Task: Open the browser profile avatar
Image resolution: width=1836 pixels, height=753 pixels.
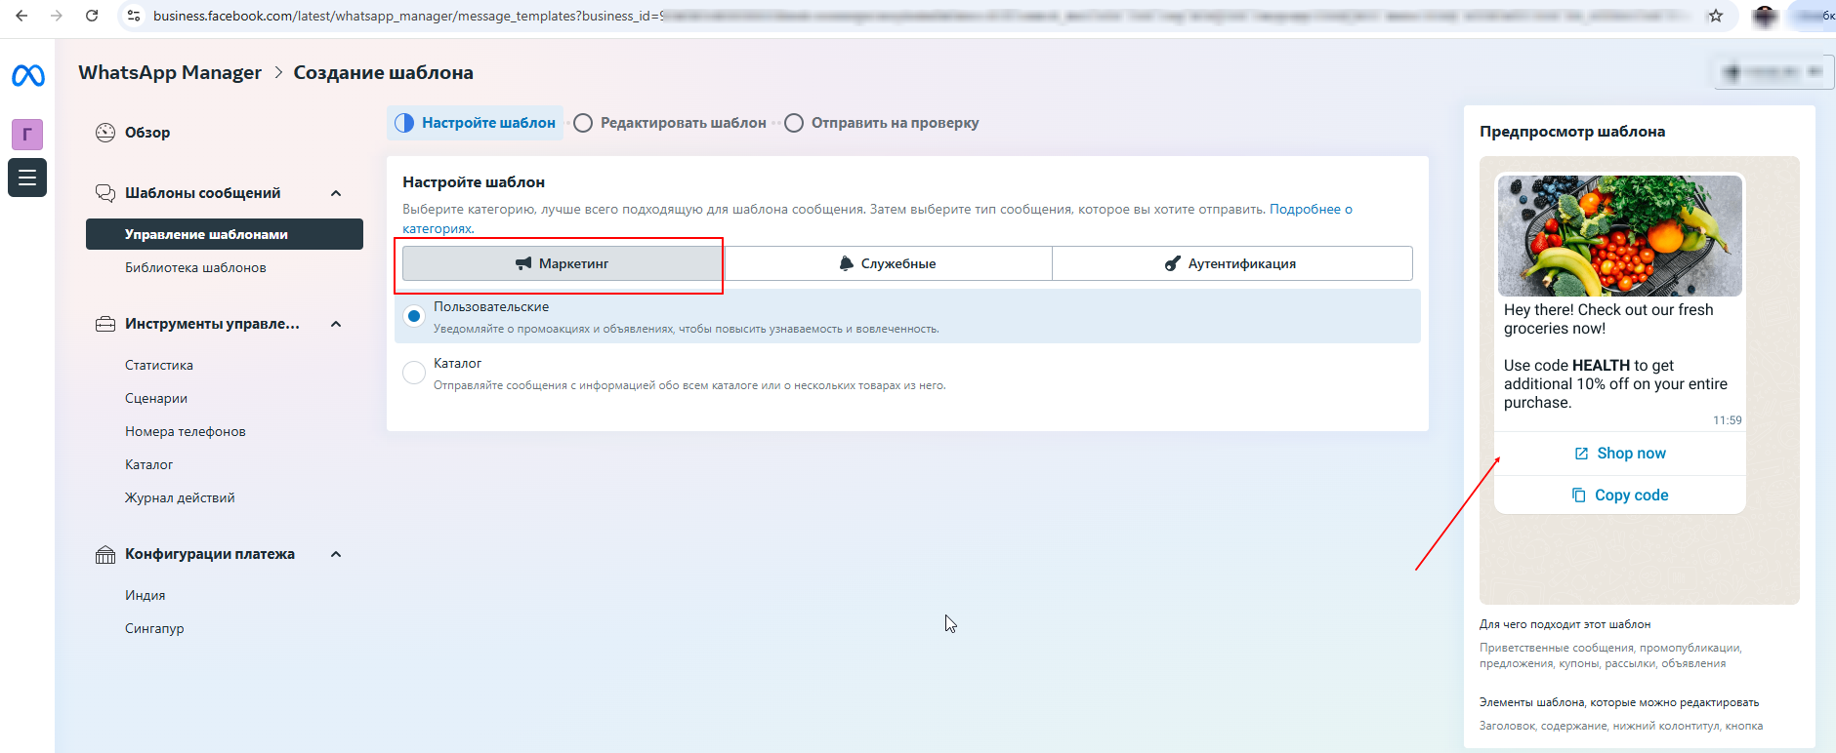Action: tap(1765, 16)
